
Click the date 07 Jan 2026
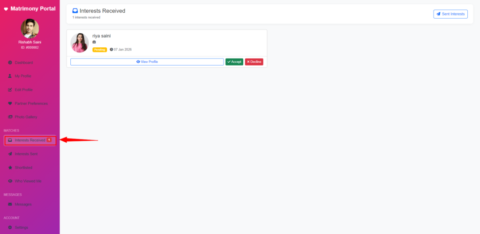[123, 50]
